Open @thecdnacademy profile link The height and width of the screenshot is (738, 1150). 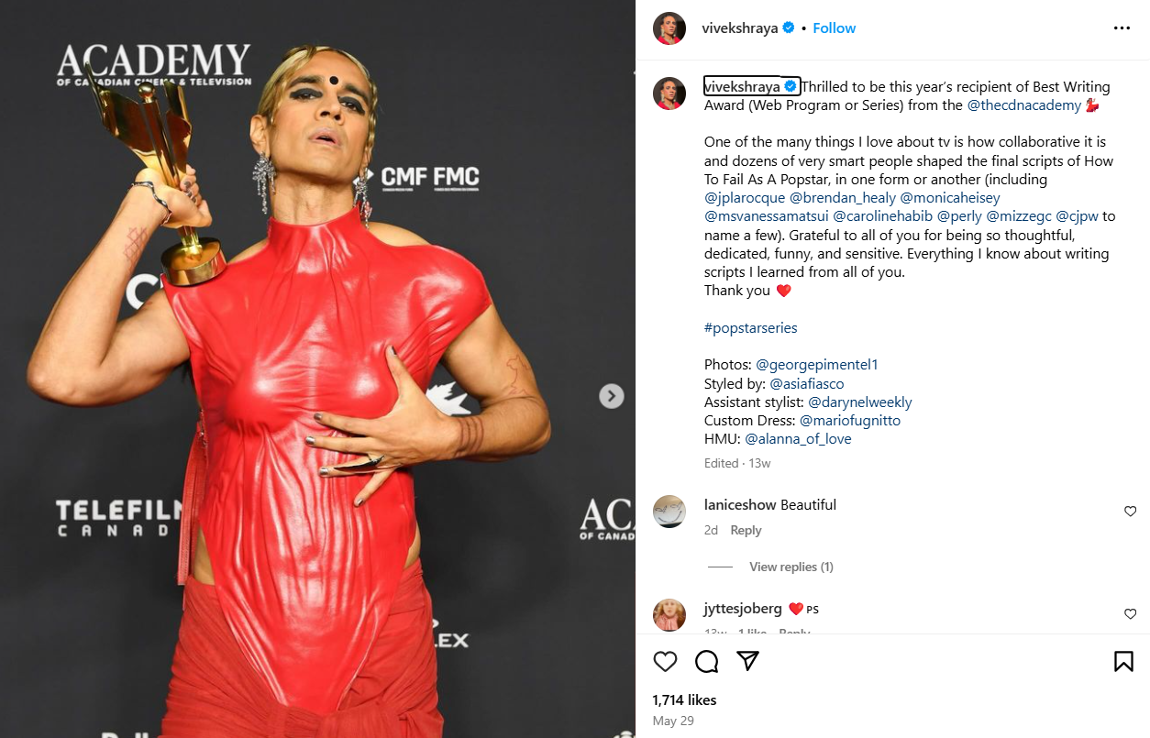[x=1024, y=105]
